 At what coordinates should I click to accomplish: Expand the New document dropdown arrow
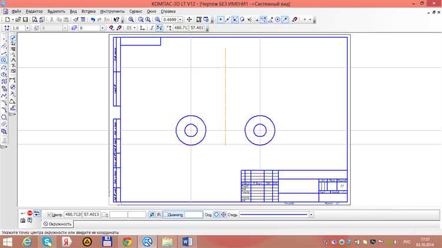click(x=13, y=19)
